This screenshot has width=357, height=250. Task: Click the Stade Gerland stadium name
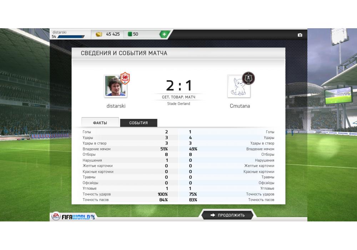click(178, 104)
